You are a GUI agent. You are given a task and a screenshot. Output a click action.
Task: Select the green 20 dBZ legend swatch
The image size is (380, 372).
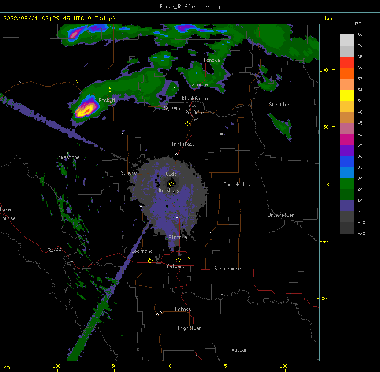coord(346,184)
